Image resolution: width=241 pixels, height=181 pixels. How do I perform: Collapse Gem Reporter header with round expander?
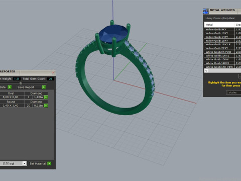pyautogui.click(x=21, y=83)
